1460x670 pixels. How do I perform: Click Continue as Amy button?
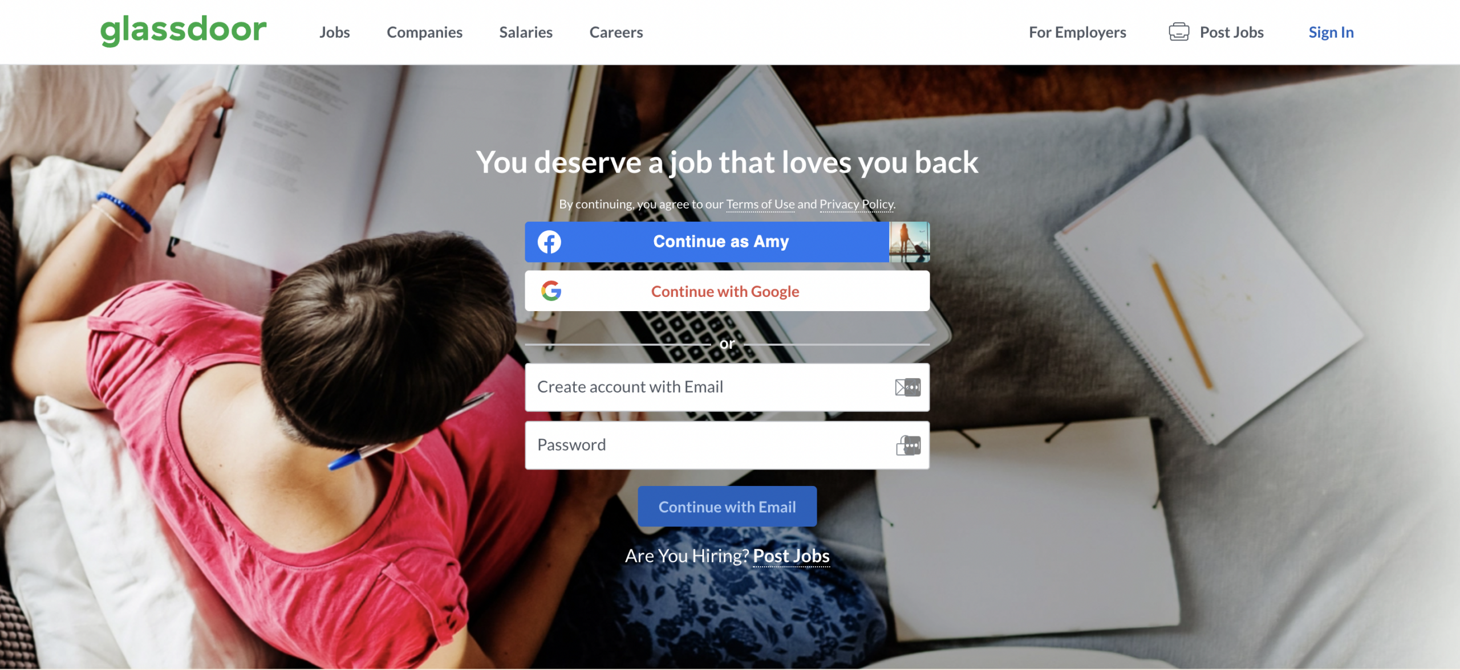click(726, 241)
